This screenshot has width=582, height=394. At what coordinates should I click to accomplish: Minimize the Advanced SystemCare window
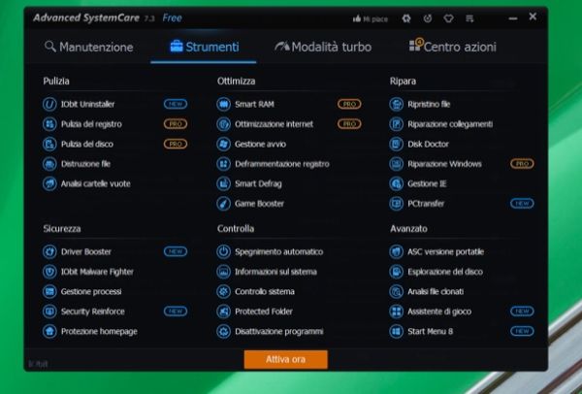point(513,18)
